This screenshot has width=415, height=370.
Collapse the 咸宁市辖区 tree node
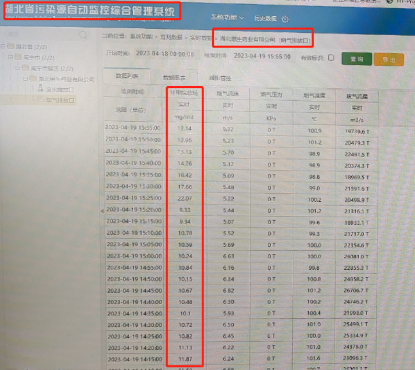click(17, 68)
